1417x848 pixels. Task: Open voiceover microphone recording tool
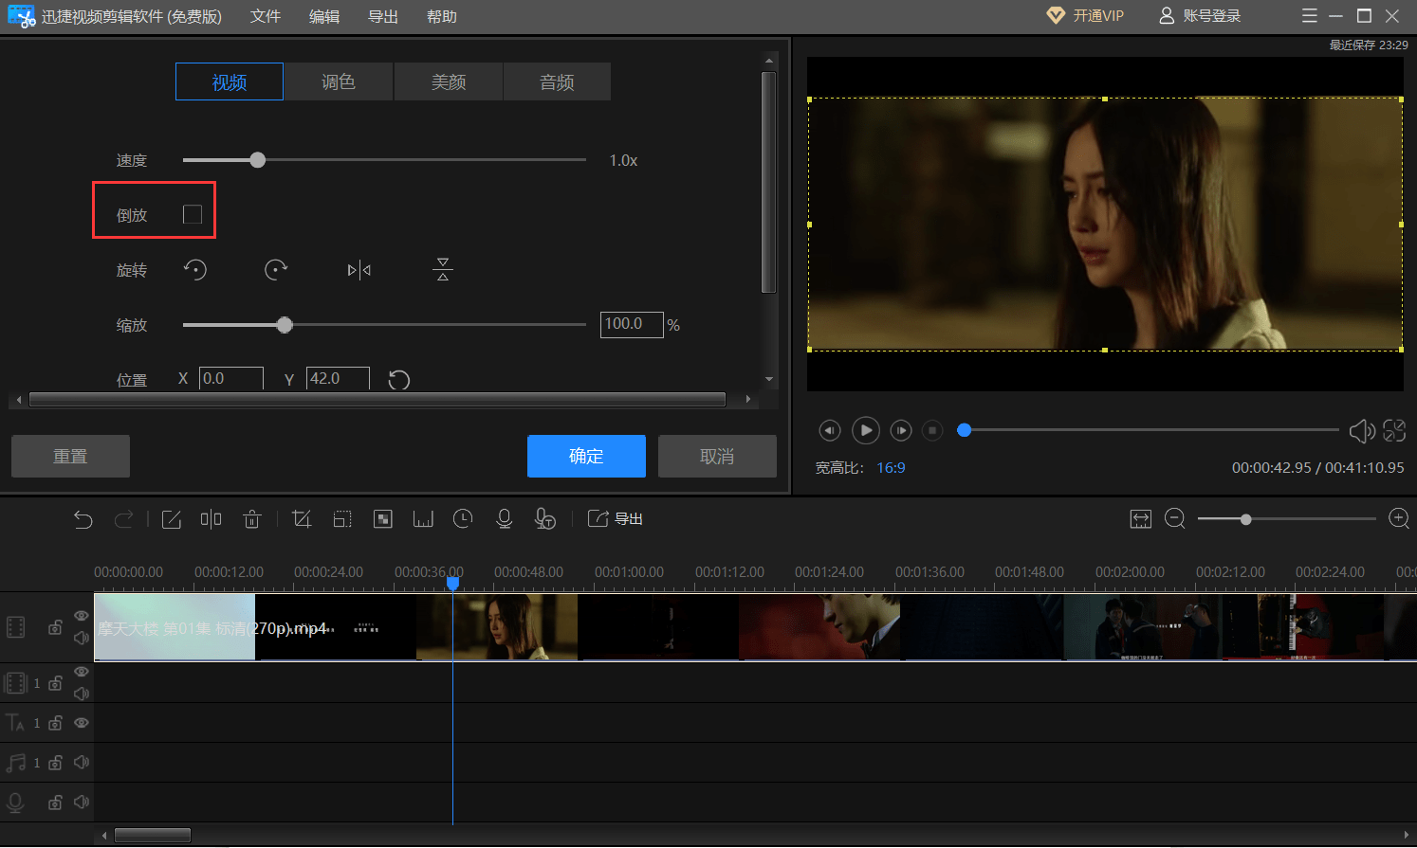pyautogui.click(x=505, y=518)
